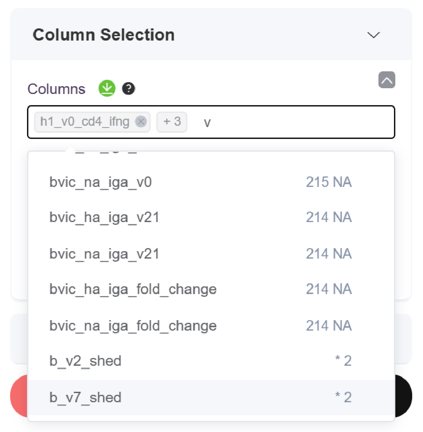
Task: Click the Columns field label
Action: point(56,89)
